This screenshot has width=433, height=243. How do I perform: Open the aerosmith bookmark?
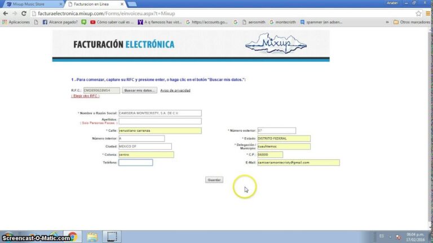[254, 22]
